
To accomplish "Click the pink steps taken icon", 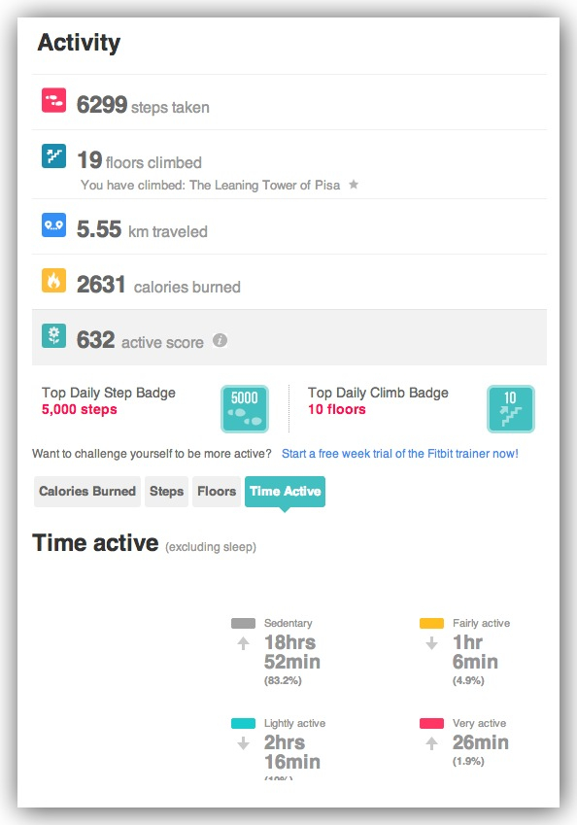I will [x=53, y=100].
